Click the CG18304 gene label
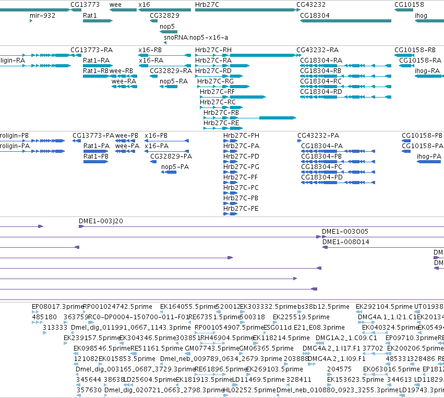The height and width of the screenshot is (398, 444). pyautogui.click(x=315, y=15)
